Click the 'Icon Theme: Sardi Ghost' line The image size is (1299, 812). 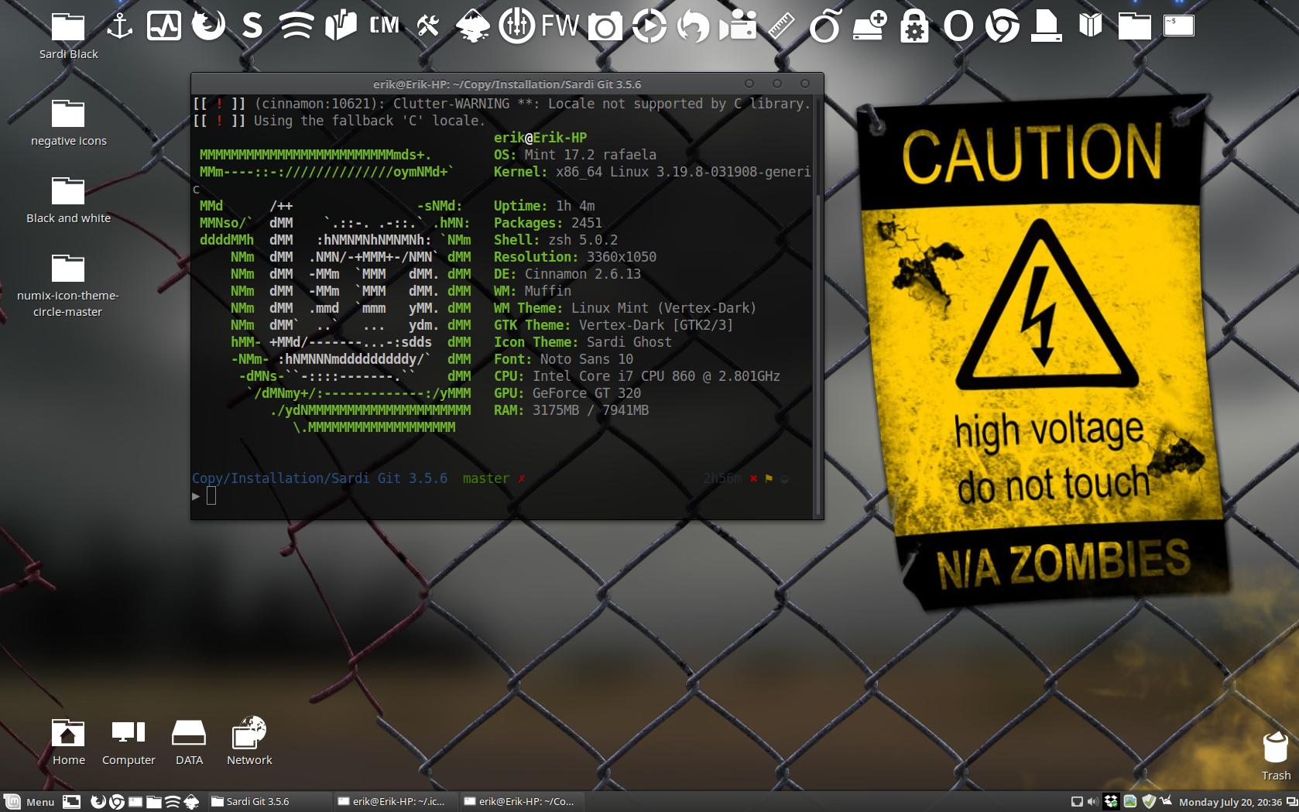click(582, 342)
